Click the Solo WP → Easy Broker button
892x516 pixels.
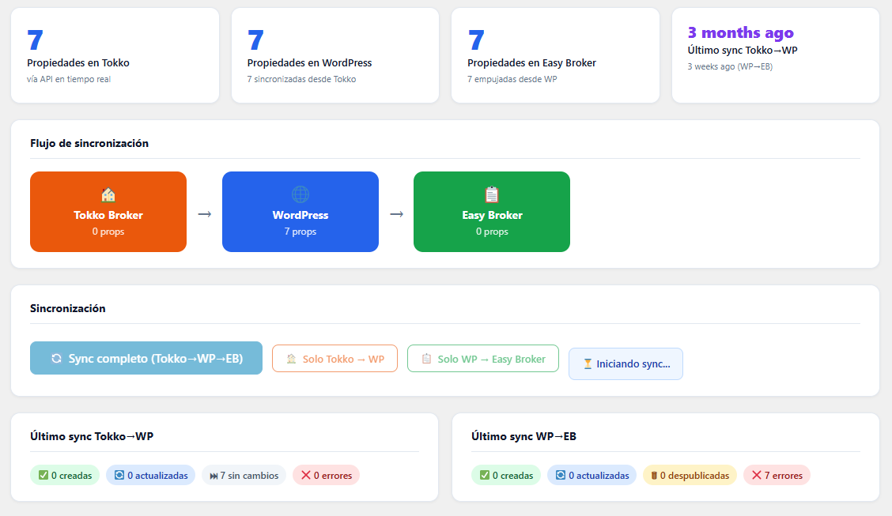(483, 359)
